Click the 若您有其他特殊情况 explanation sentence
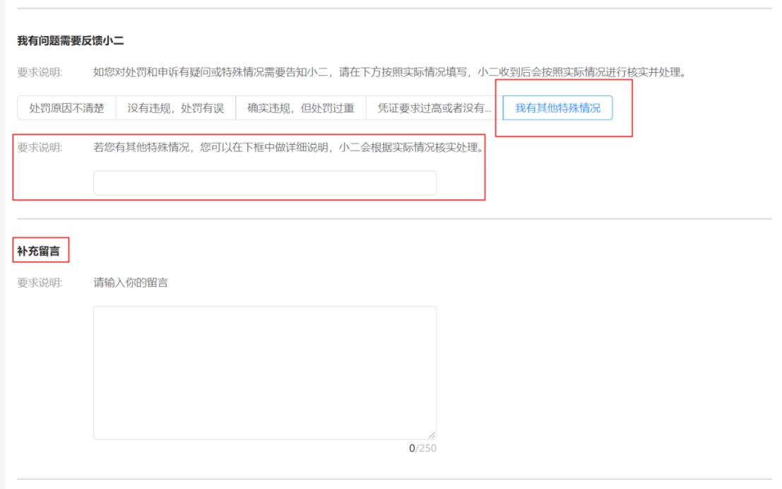 pos(289,148)
